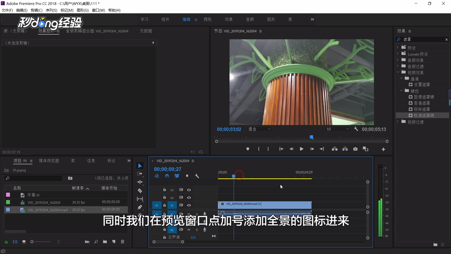The width and height of the screenshot is (451, 254).
Task: Go to Out point in Program Monitor
Action: click(322, 149)
